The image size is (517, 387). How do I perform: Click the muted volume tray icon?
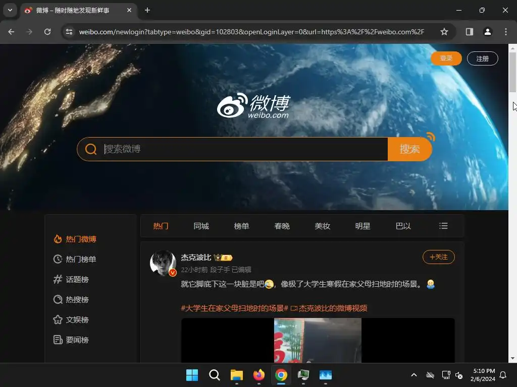tap(459, 375)
